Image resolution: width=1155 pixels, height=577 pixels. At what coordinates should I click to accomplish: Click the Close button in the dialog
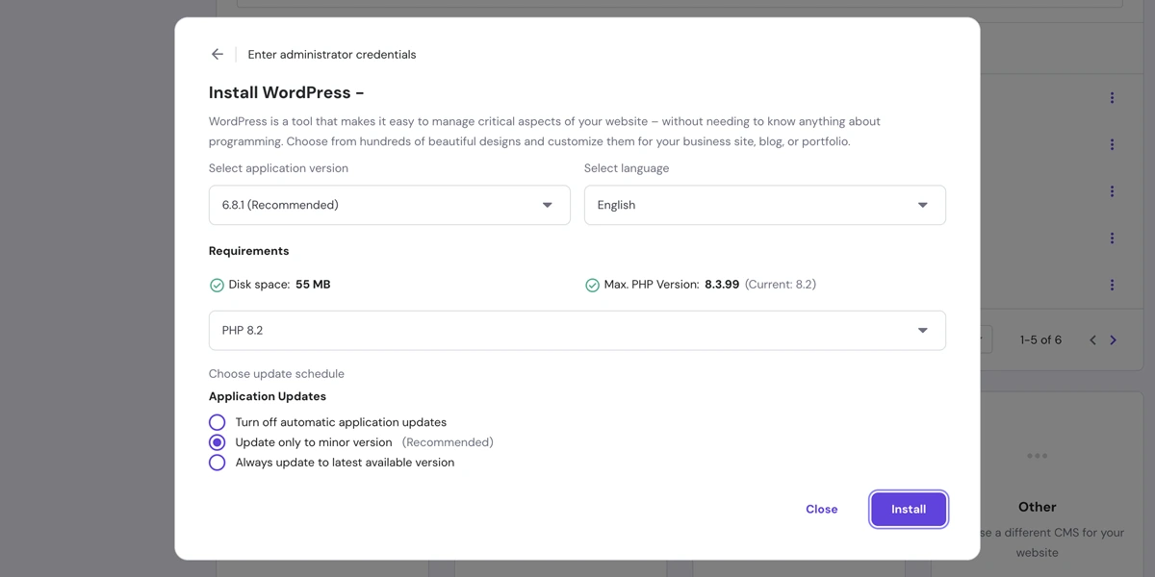click(x=822, y=510)
